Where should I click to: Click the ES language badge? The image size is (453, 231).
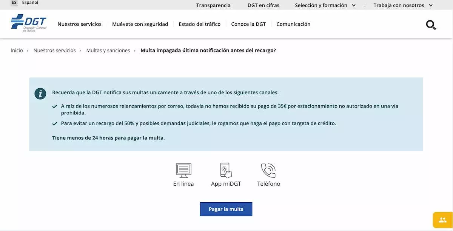(x=14, y=3)
